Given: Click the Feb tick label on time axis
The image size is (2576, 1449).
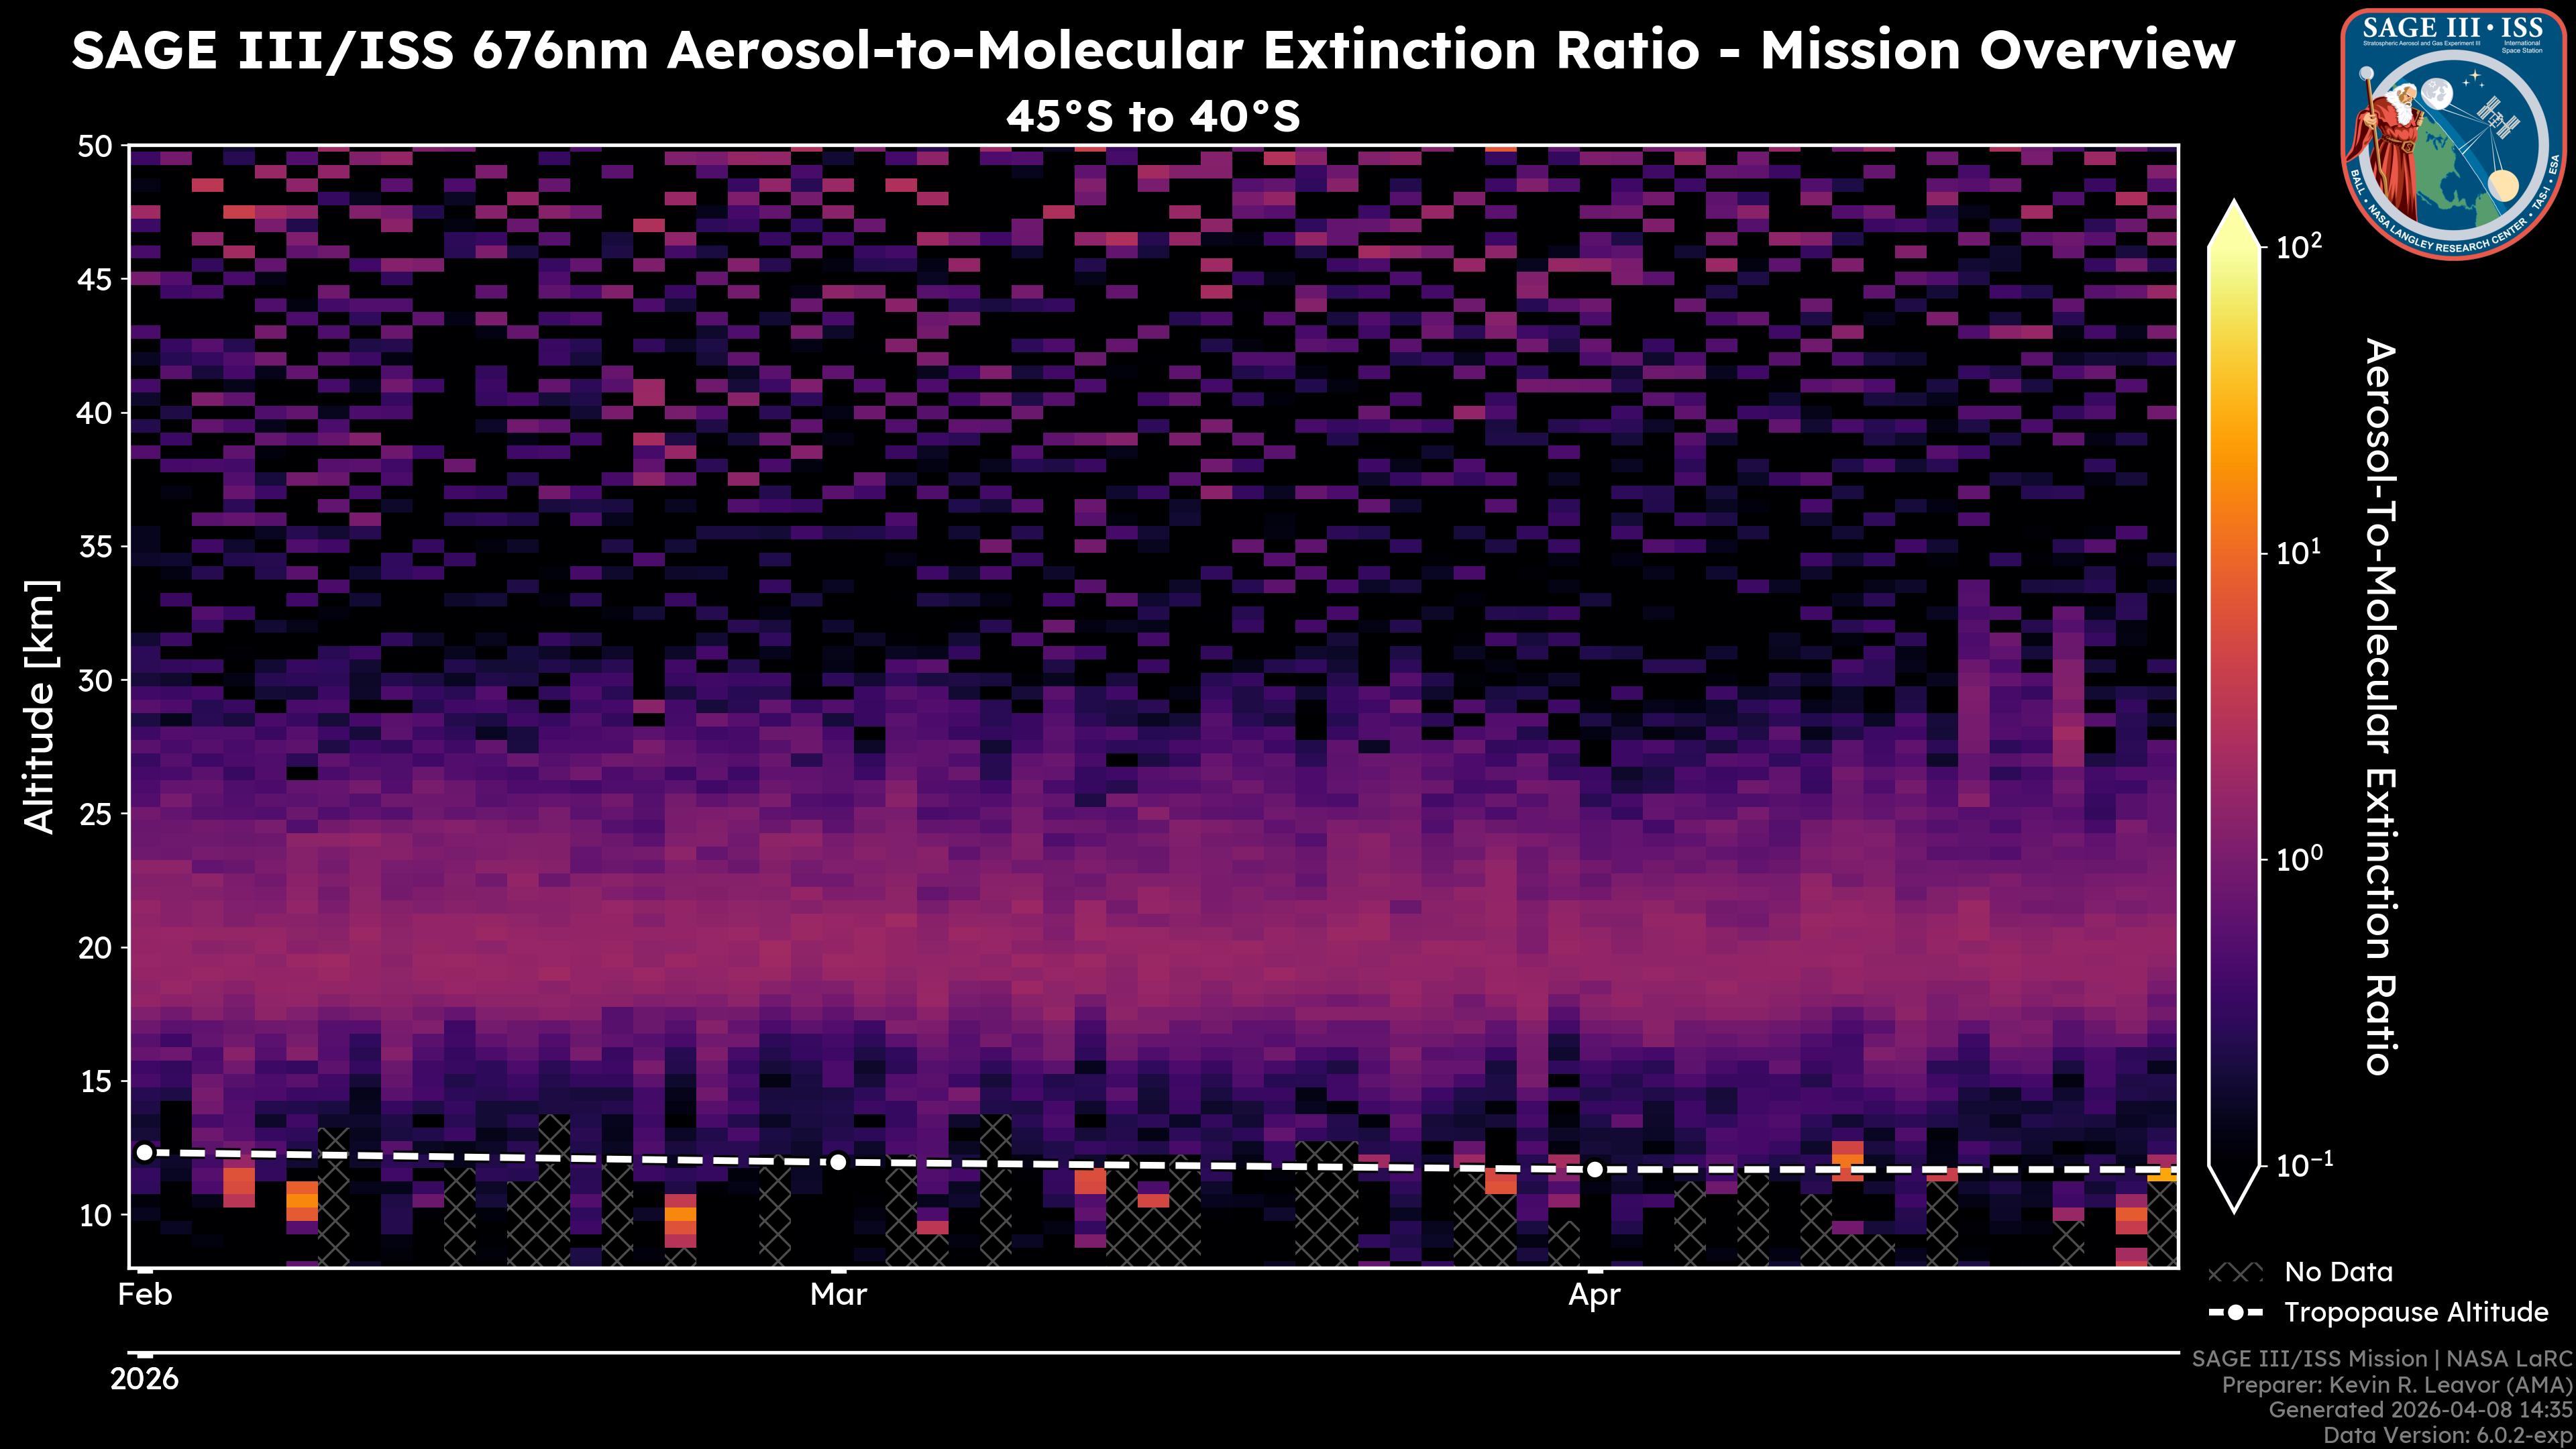Looking at the screenshot, I should [145, 1295].
